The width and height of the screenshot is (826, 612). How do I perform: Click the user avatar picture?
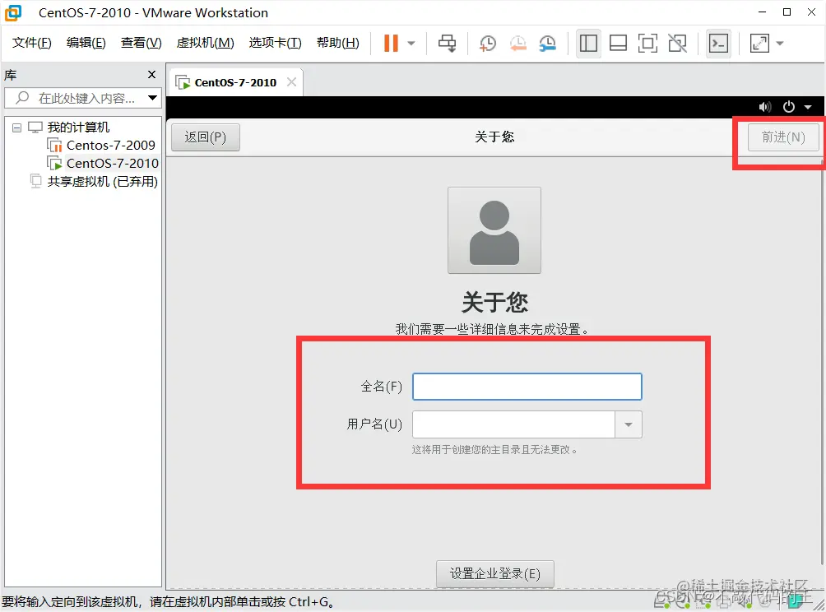(x=494, y=230)
